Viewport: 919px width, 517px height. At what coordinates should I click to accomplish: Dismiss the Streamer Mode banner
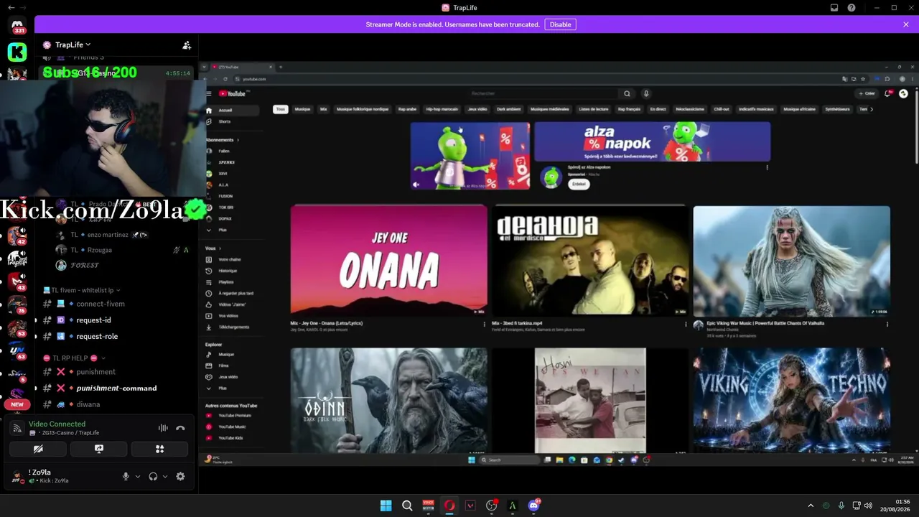click(906, 24)
